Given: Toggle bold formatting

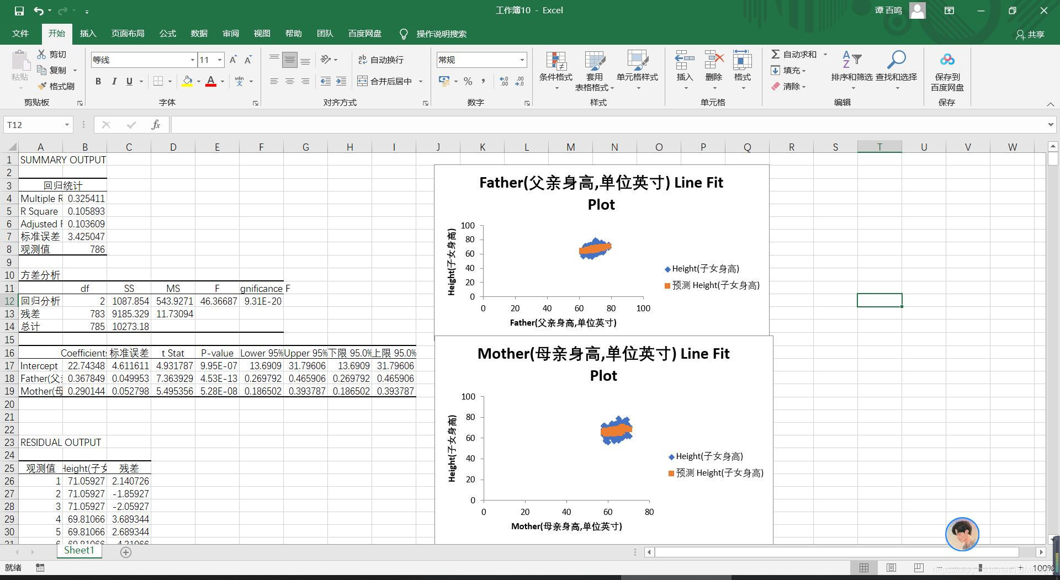Looking at the screenshot, I should pos(98,81).
